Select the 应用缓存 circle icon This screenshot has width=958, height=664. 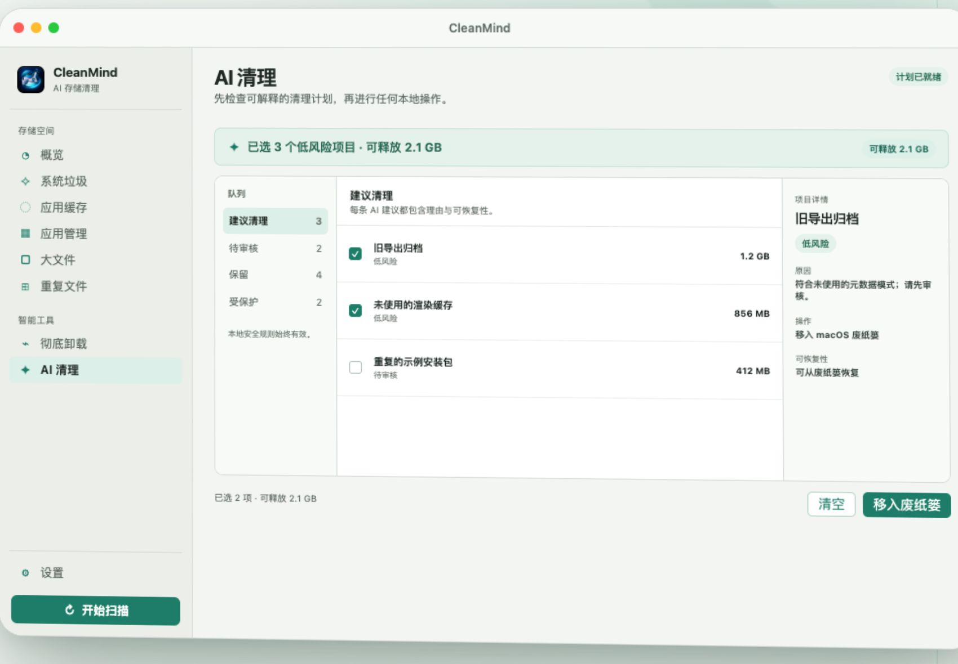click(25, 208)
